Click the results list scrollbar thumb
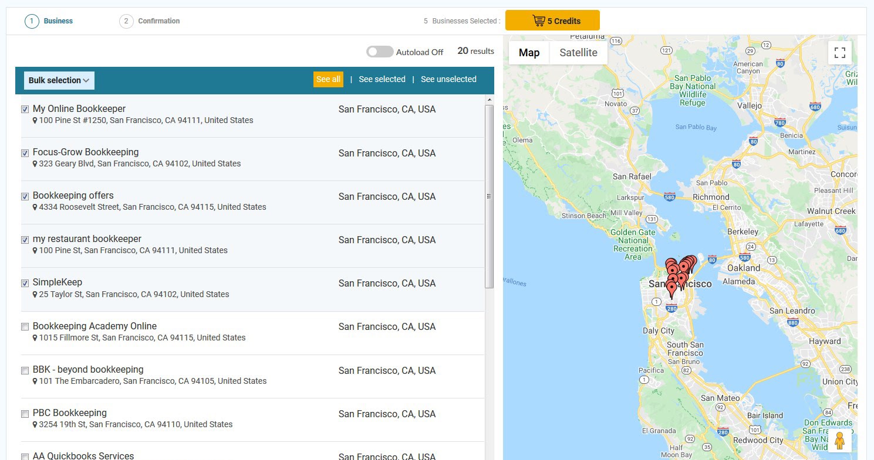This screenshot has height=460, width=874. tap(490, 196)
